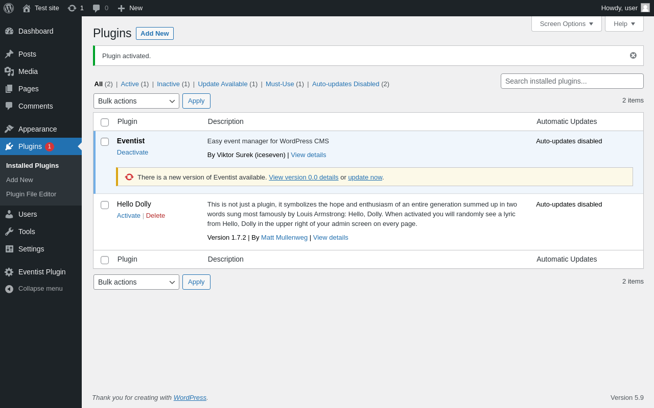This screenshot has height=408, width=654.
Task: Tick the Eventist plugin checkbox
Action: (105, 142)
